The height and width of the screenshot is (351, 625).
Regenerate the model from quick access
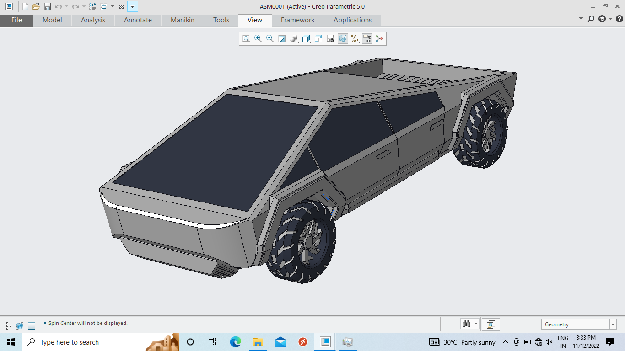point(92,6)
